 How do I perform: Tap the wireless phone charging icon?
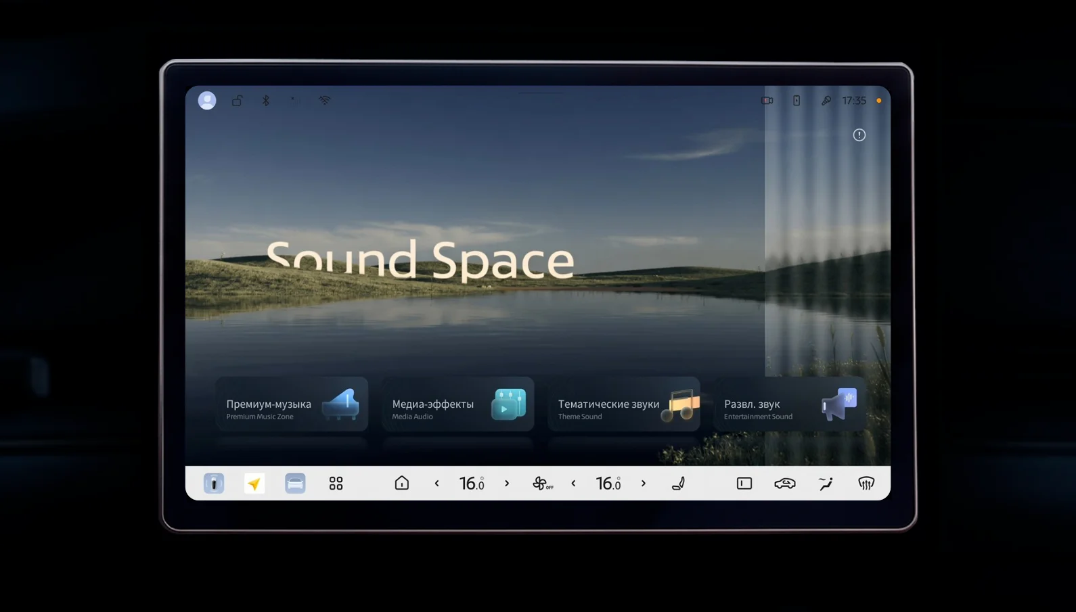point(797,100)
